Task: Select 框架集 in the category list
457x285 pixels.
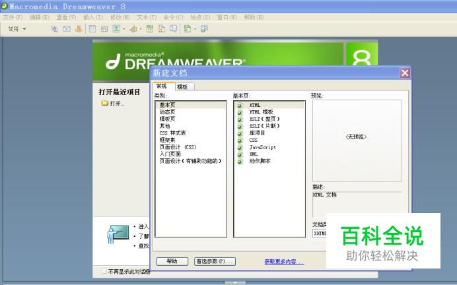Action: pyautogui.click(x=191, y=140)
